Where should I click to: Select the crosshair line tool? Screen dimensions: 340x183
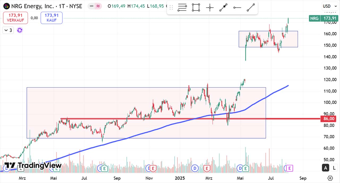coord(210,8)
